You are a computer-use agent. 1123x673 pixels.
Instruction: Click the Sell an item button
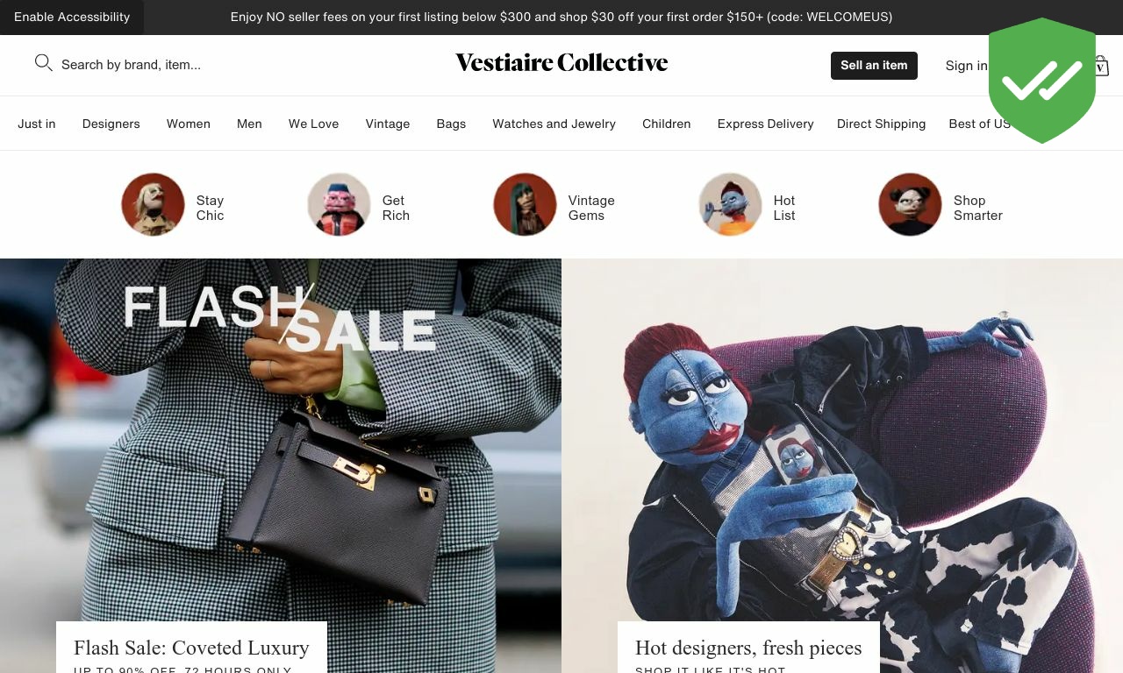[x=874, y=66]
